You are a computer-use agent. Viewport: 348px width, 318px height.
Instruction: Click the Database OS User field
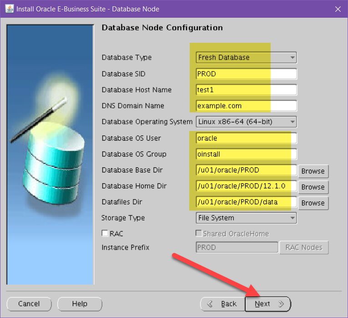[247, 138]
